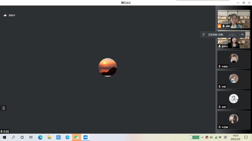Open Tencent Meeting from the taskbar
This screenshot has height=141, width=252.
(85, 137)
